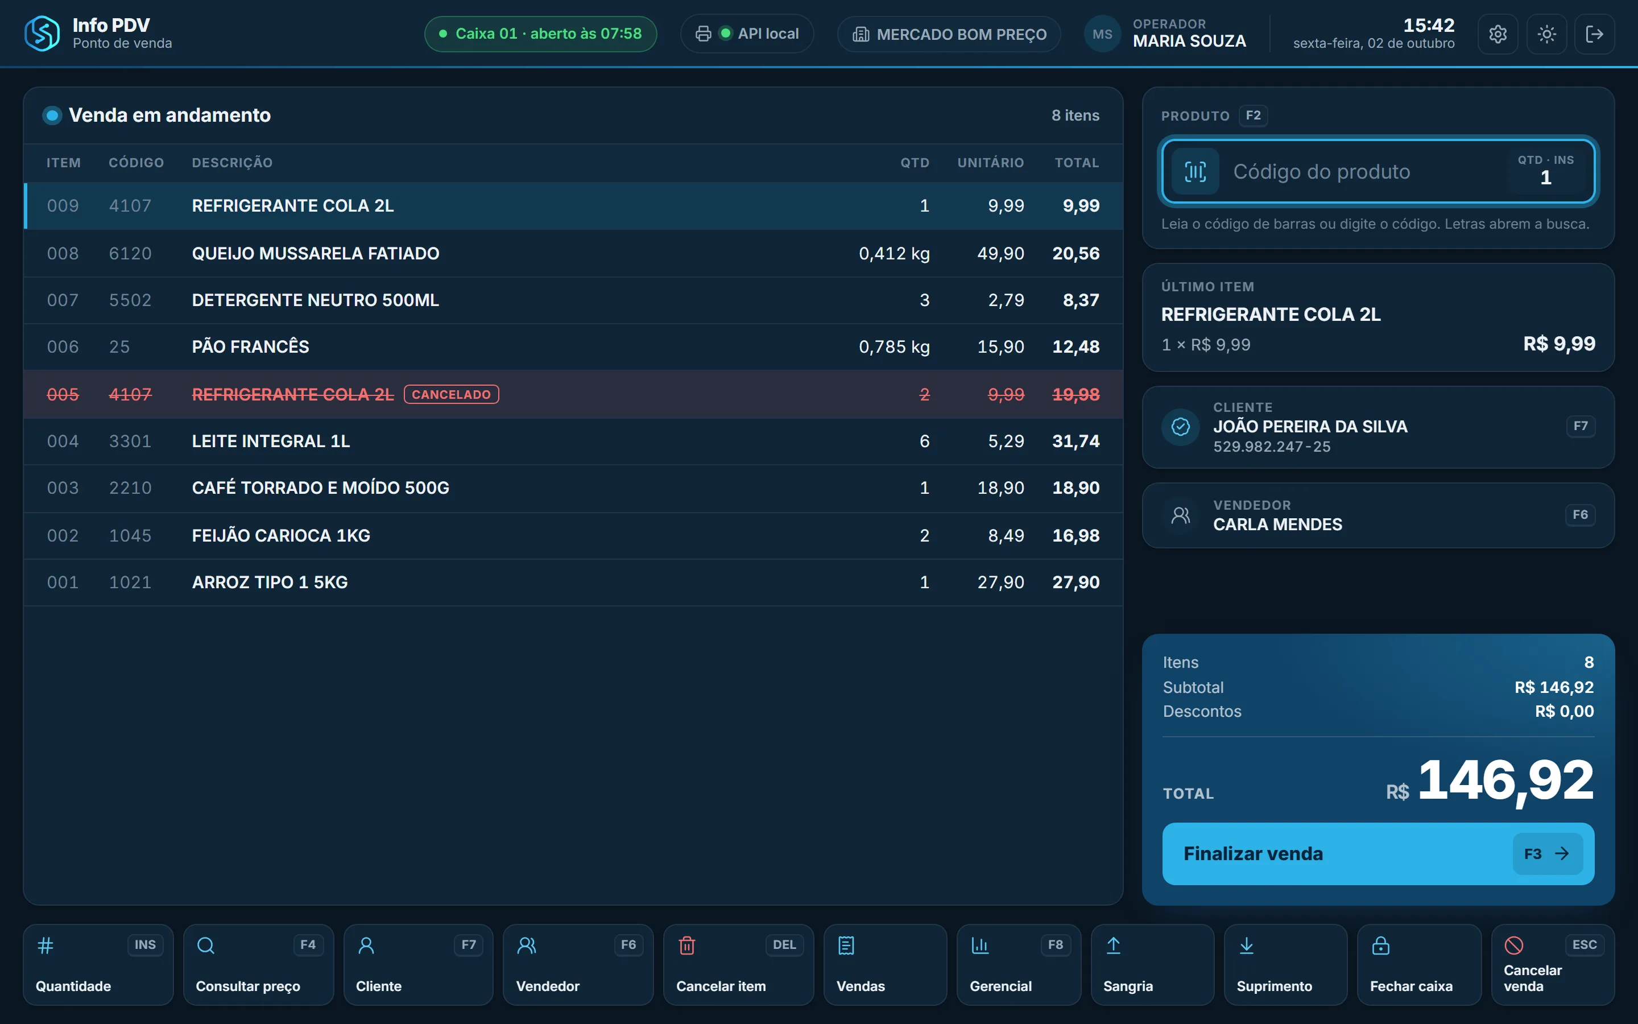Screen dimensions: 1638x1024
Task: Select DETERGENTE NEUTRO 500ML row
Action: (573, 300)
